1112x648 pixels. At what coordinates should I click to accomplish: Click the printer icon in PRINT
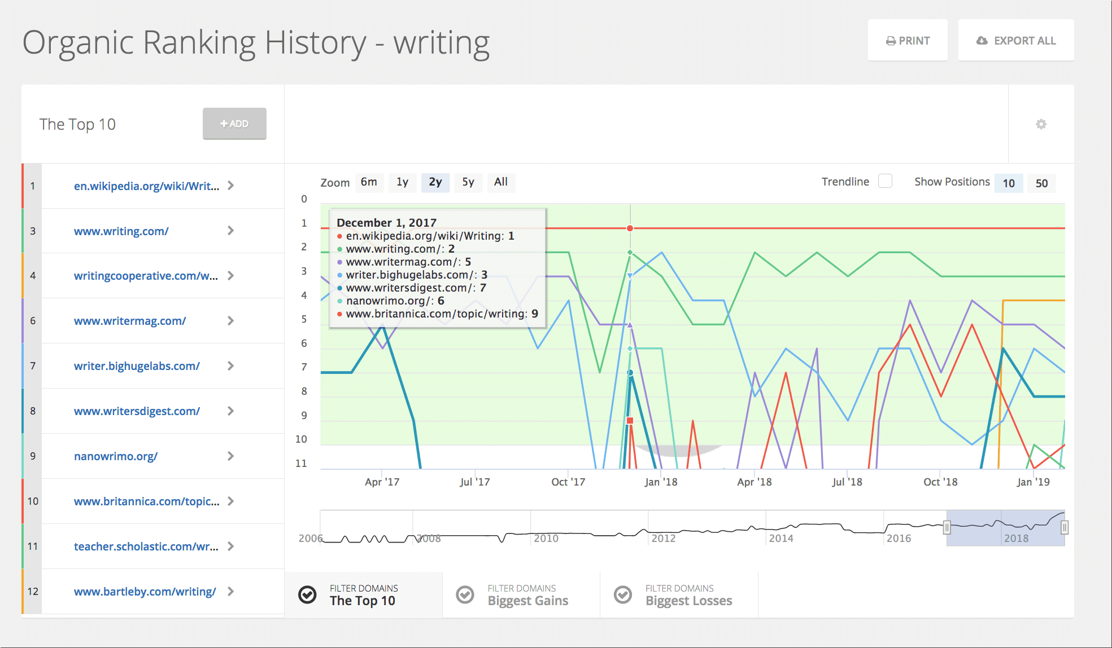click(x=891, y=41)
